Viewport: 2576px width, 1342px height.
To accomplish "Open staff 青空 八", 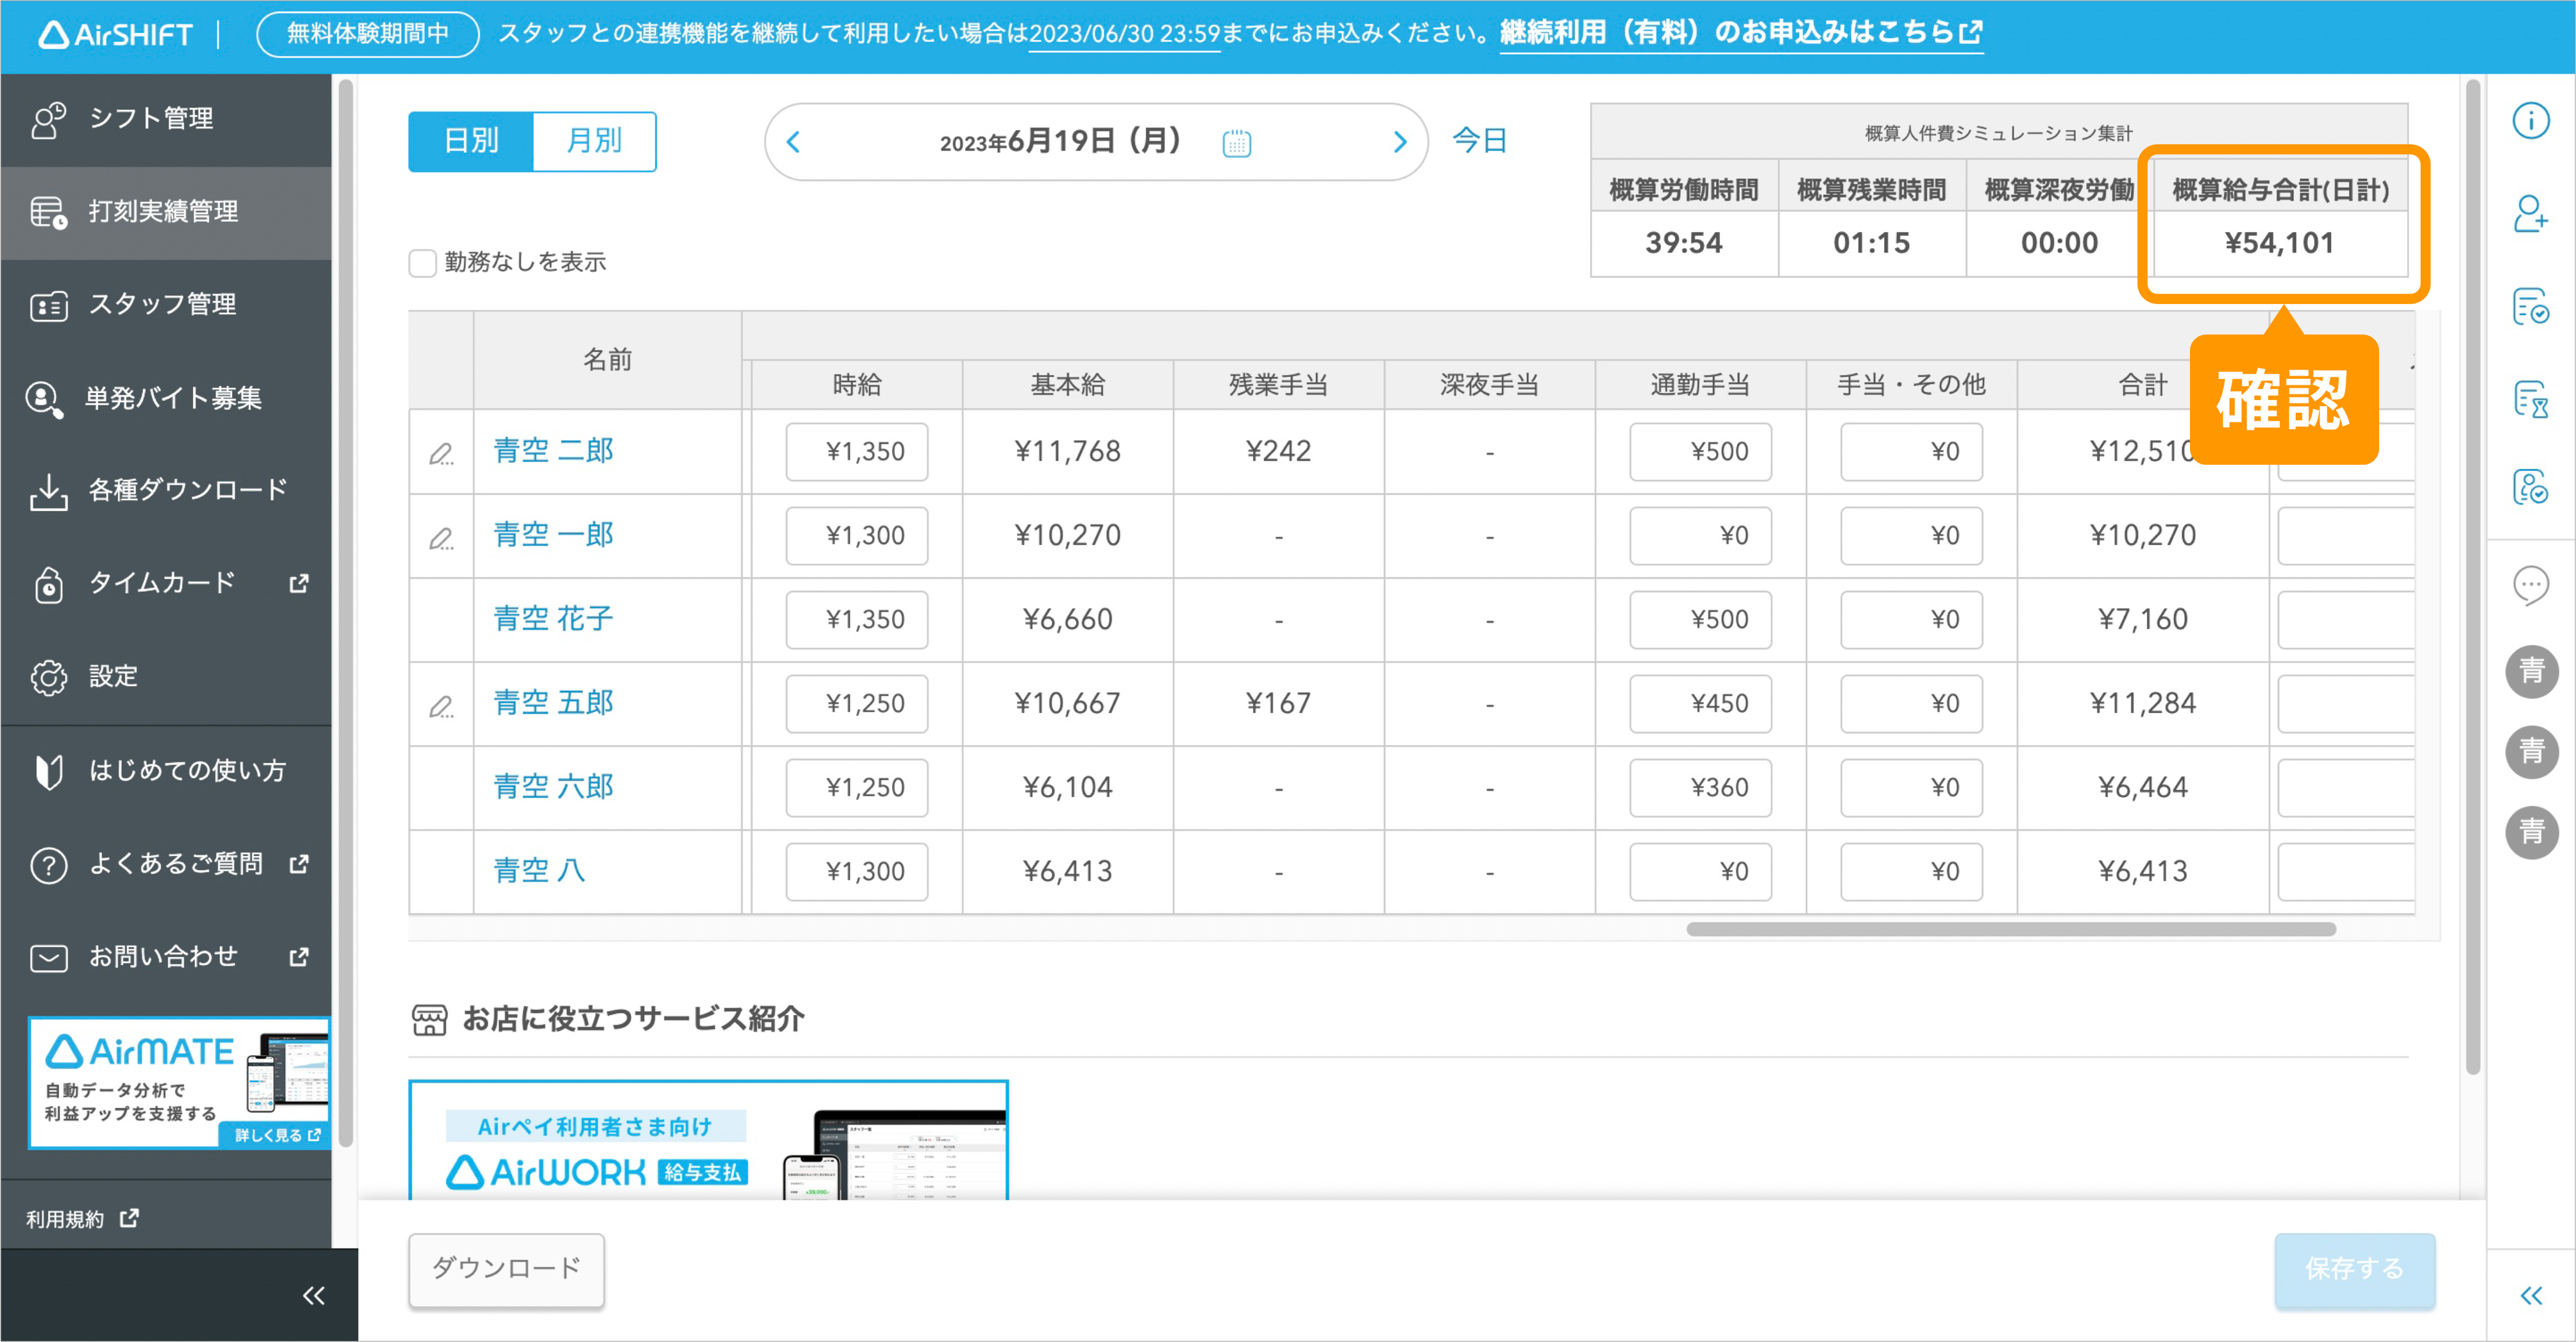I will (539, 871).
